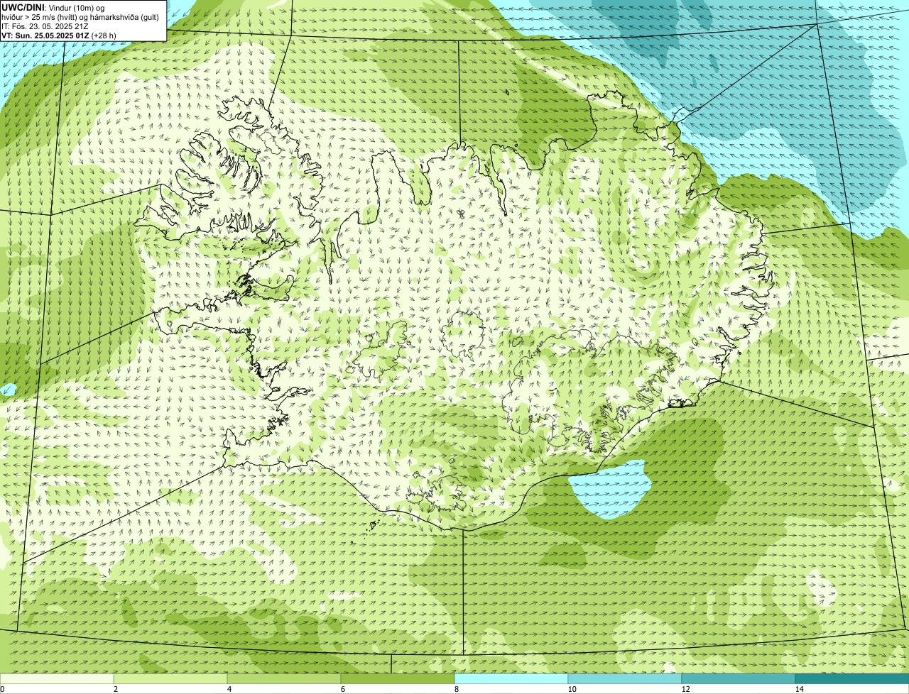
Task: Click the 6–8 m/s darker green swatch
Action: click(398, 679)
